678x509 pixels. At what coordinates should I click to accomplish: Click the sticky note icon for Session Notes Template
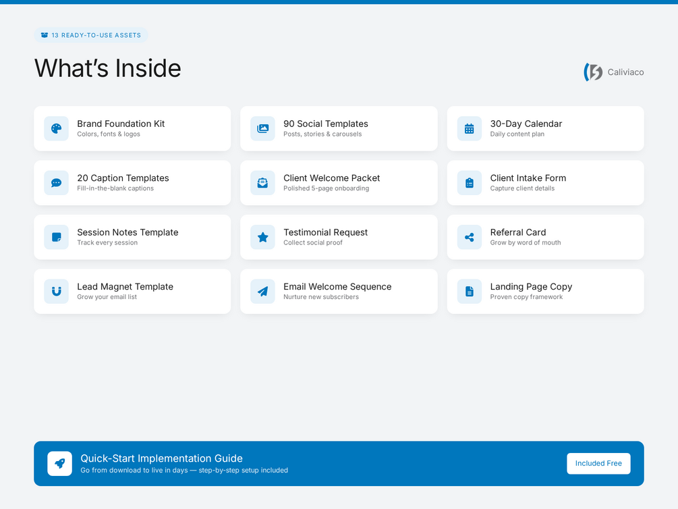56,237
